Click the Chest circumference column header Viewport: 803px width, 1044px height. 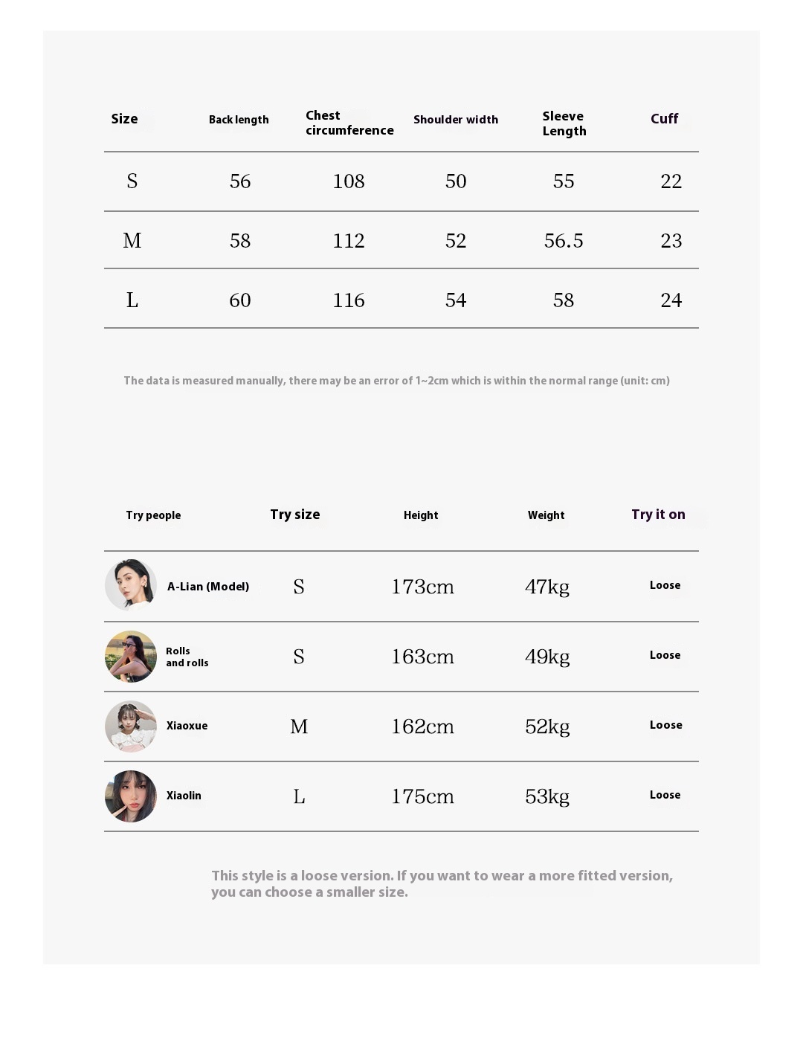coord(349,123)
